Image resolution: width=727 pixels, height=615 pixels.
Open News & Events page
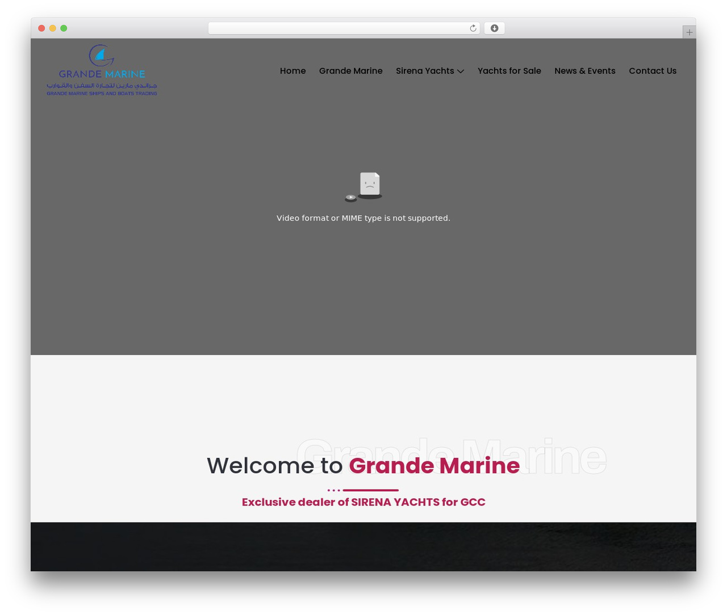click(x=584, y=71)
